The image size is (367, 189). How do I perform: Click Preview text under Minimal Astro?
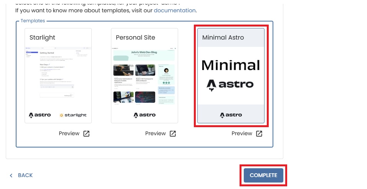click(242, 134)
